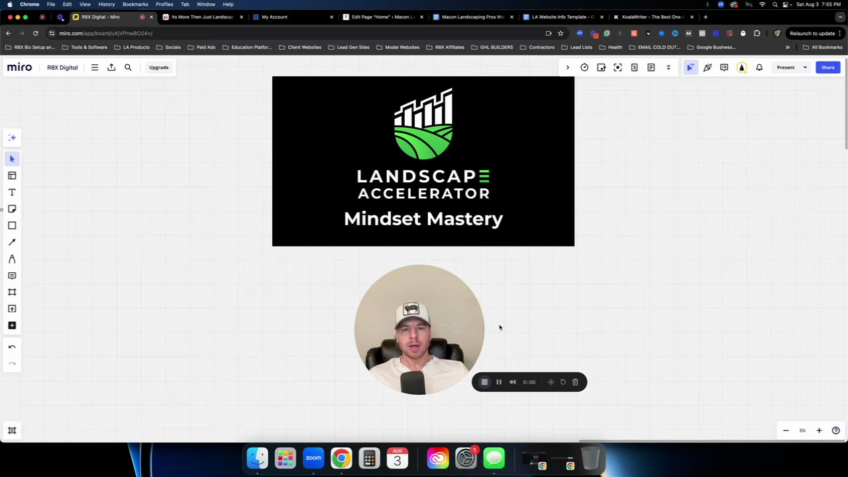Select the shape tool

(x=11, y=225)
